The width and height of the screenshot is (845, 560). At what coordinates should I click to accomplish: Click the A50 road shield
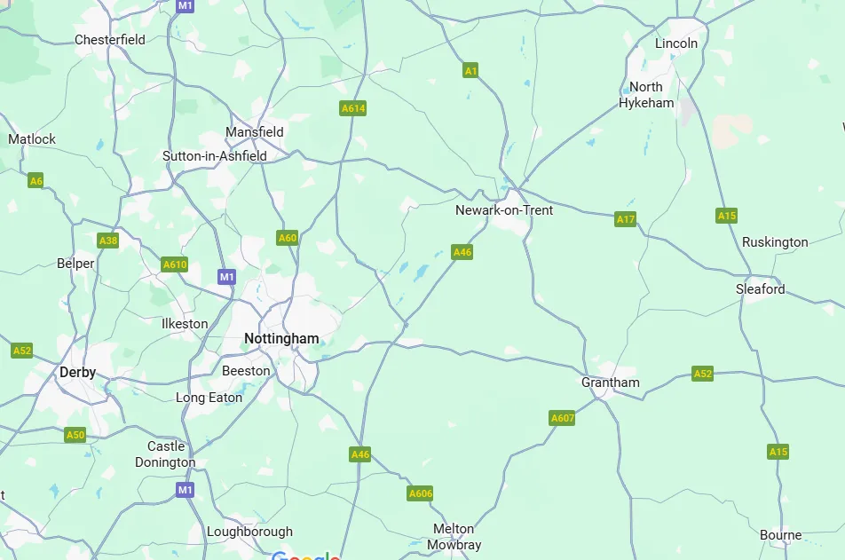tap(75, 435)
